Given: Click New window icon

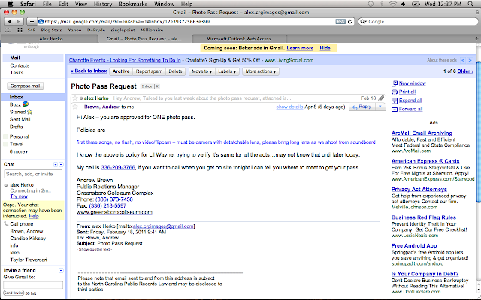Looking at the screenshot, I should coord(395,83).
